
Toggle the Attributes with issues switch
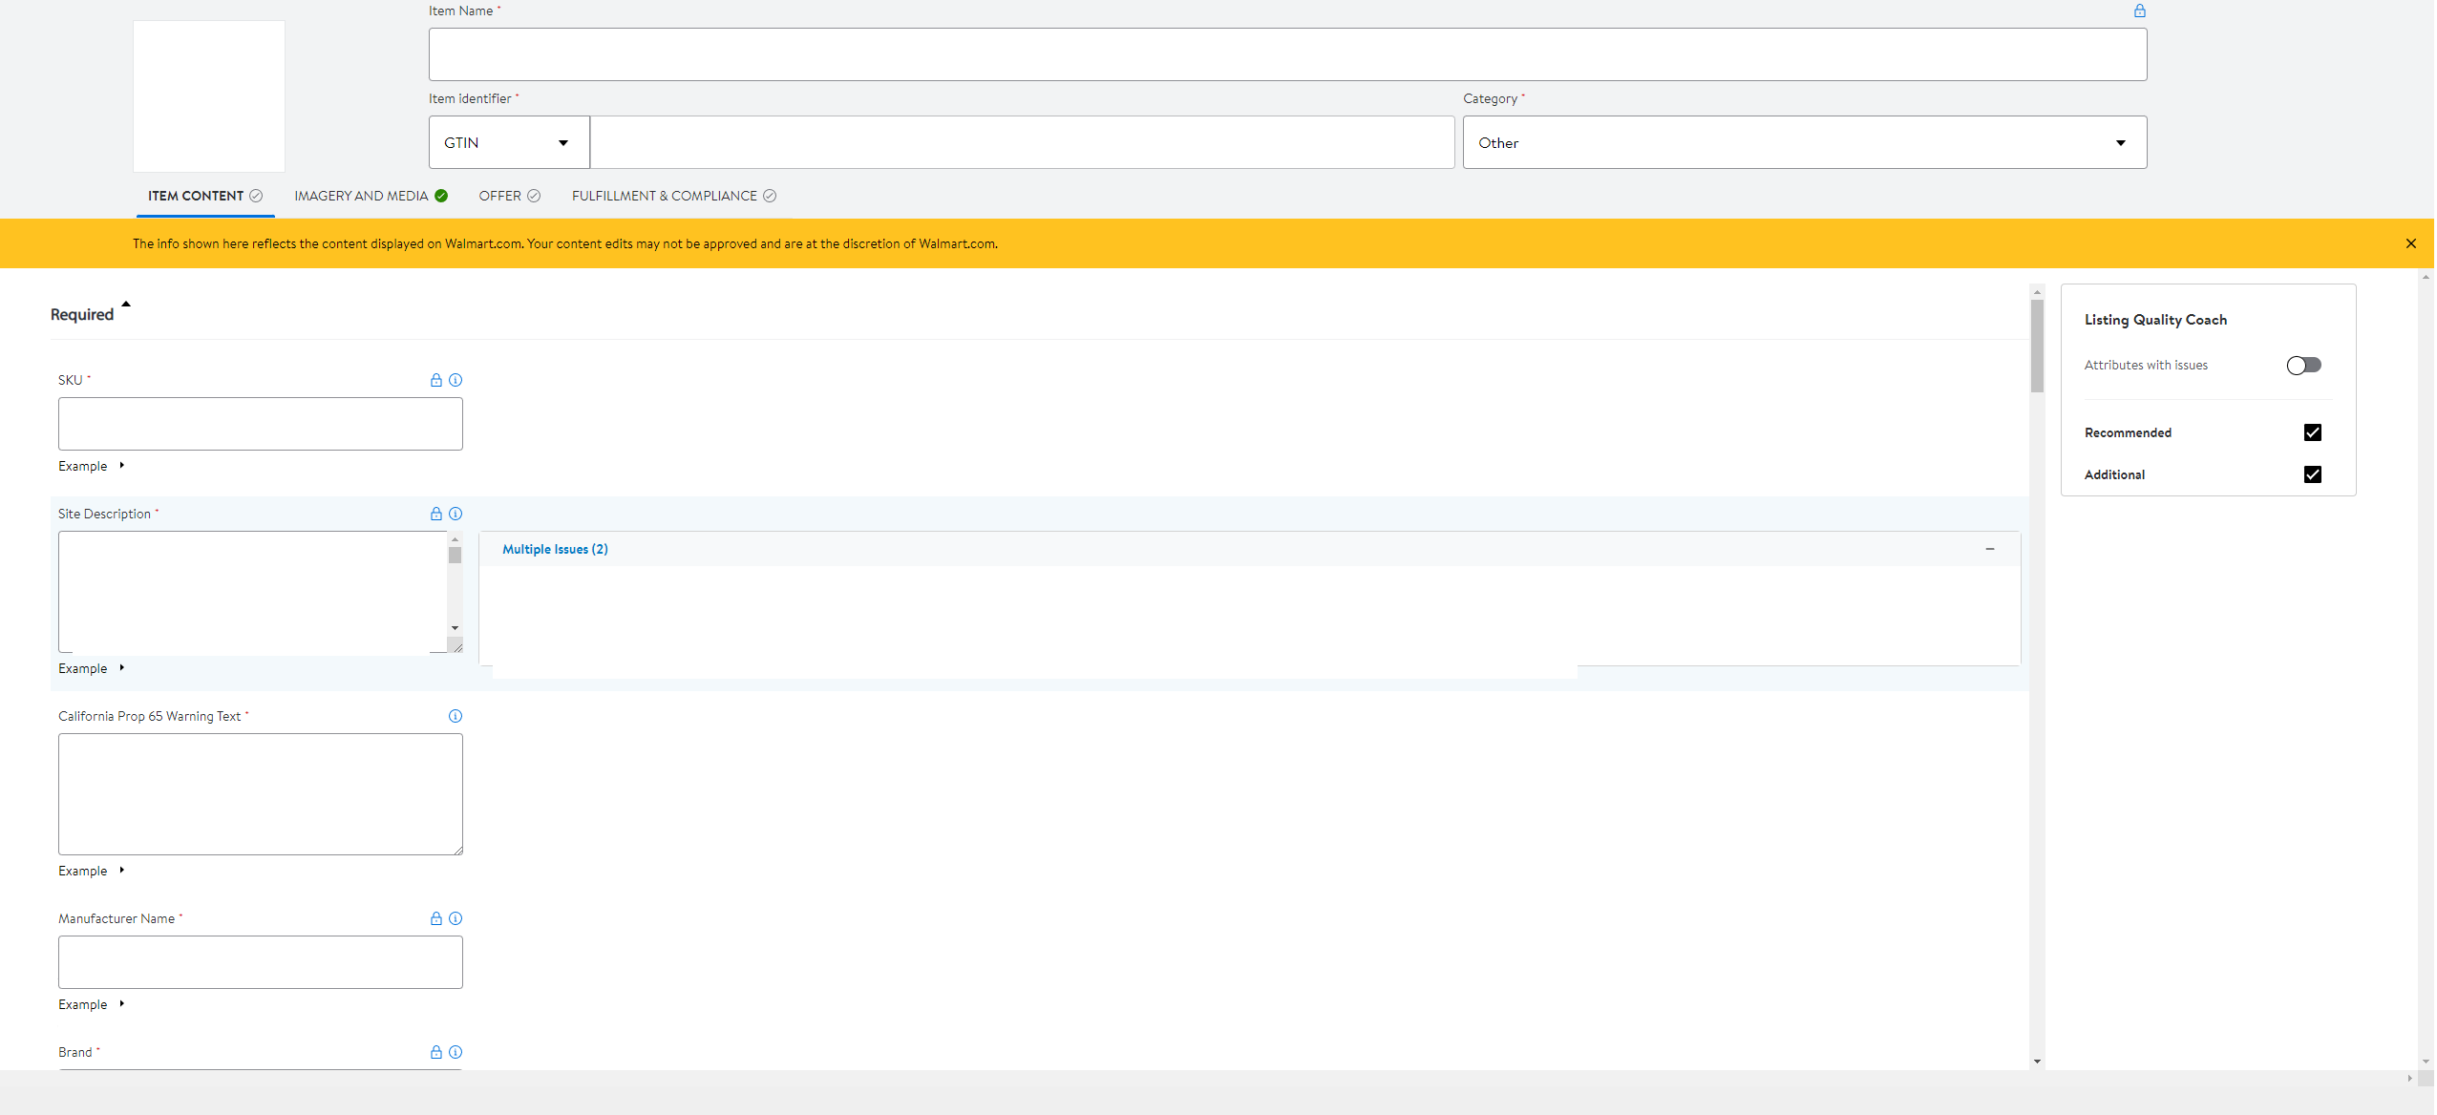tap(2303, 366)
